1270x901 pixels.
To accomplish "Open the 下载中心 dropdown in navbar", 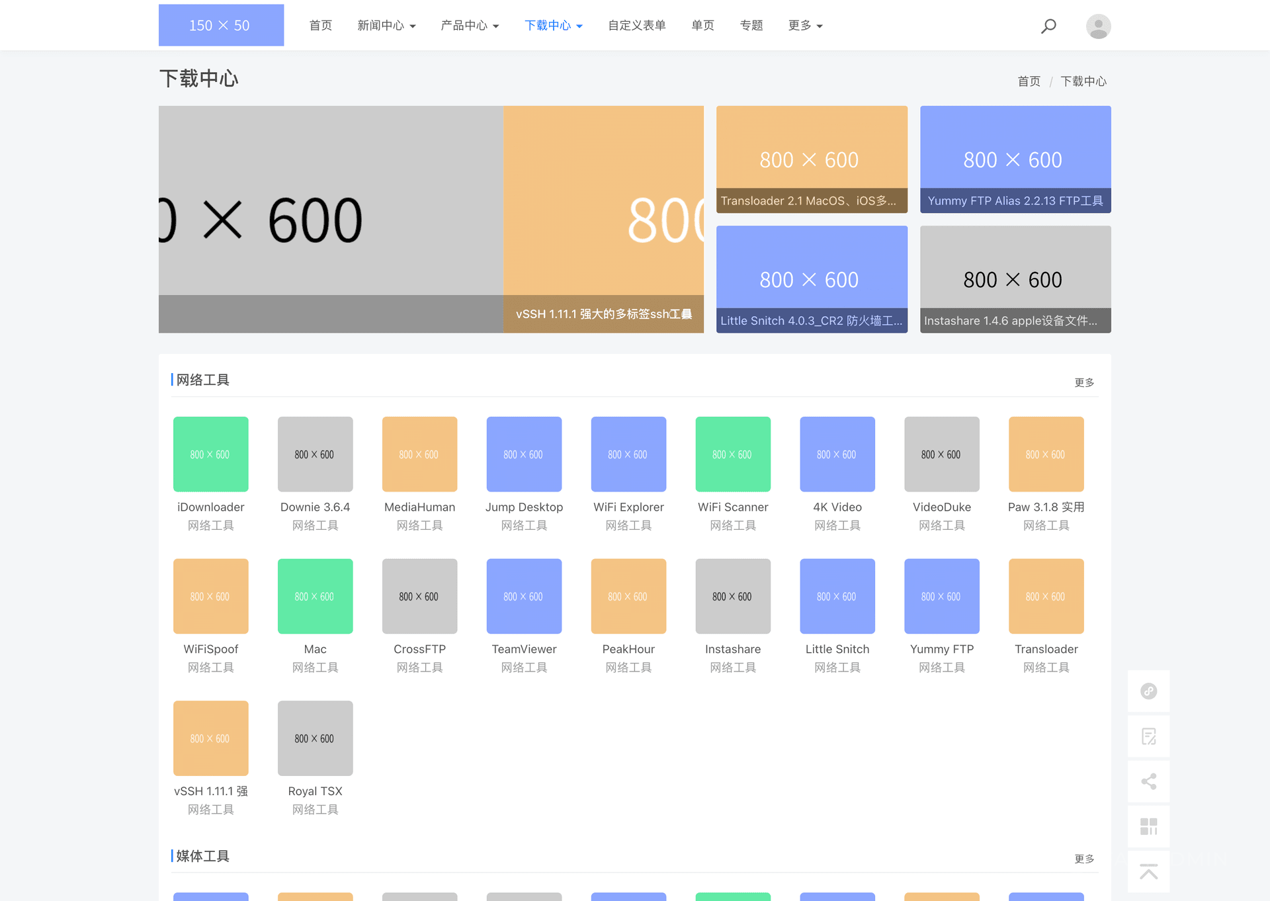I will (x=553, y=25).
